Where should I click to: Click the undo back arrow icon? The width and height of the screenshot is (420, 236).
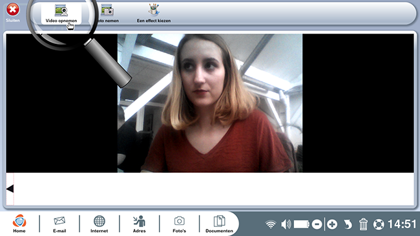[348, 224]
